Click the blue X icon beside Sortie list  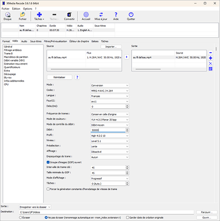click(x=210, y=63)
